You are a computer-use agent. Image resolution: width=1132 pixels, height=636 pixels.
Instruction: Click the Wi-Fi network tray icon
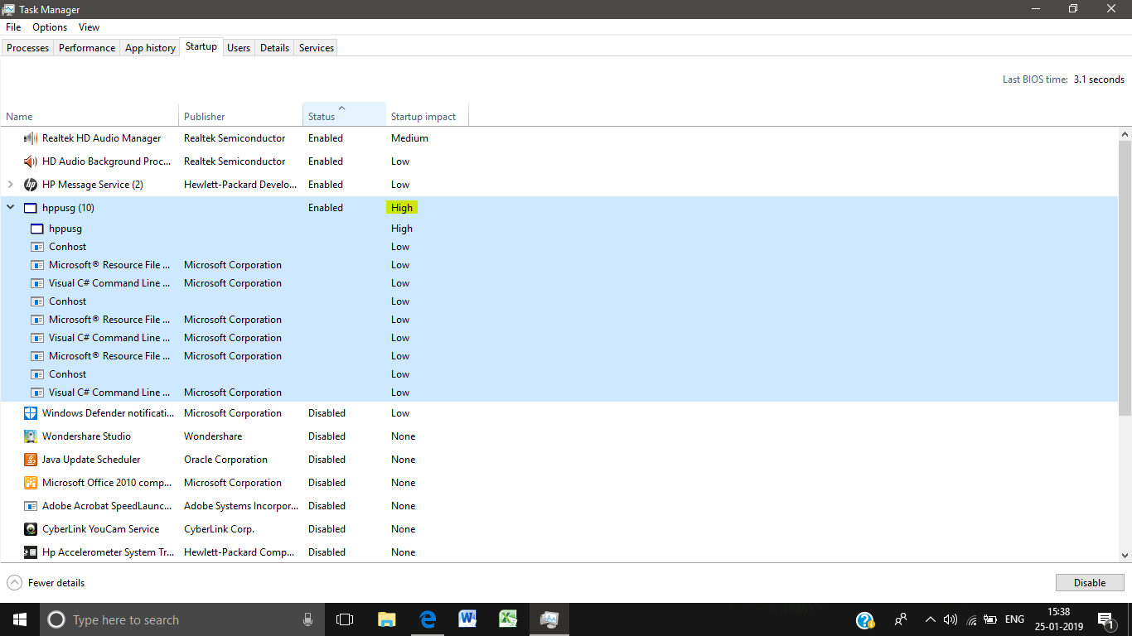tap(970, 619)
